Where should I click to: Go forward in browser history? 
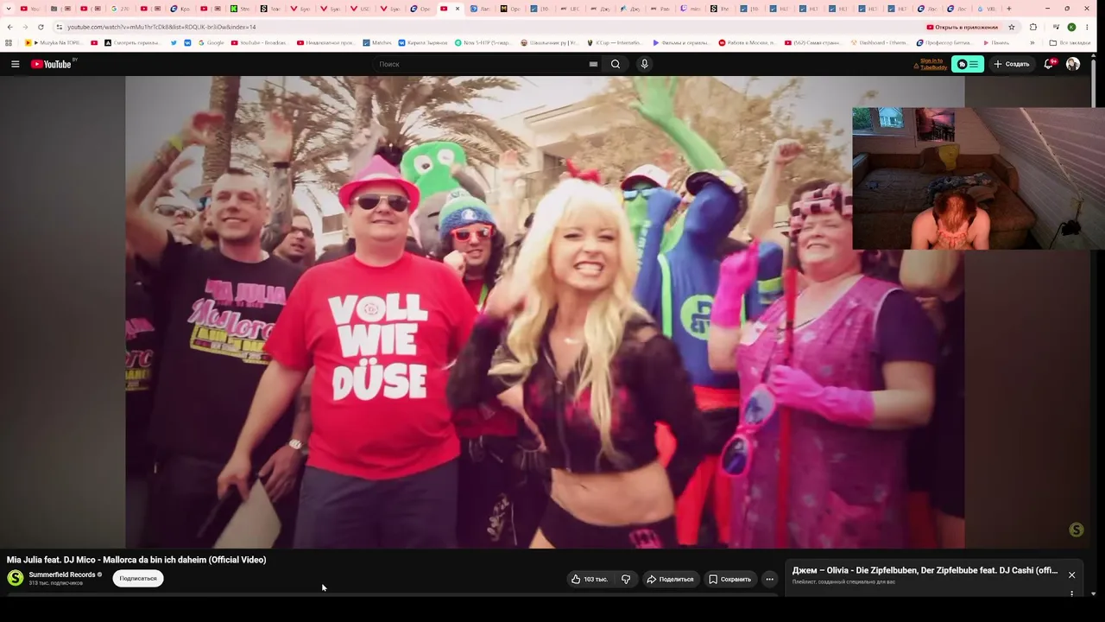(25, 27)
